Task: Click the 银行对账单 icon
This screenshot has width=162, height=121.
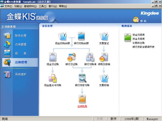Action: (x=90, y=58)
